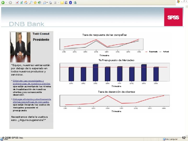This screenshot has height=141, width=188.
Task: Click the Print icon
Action: (x=50, y=3)
